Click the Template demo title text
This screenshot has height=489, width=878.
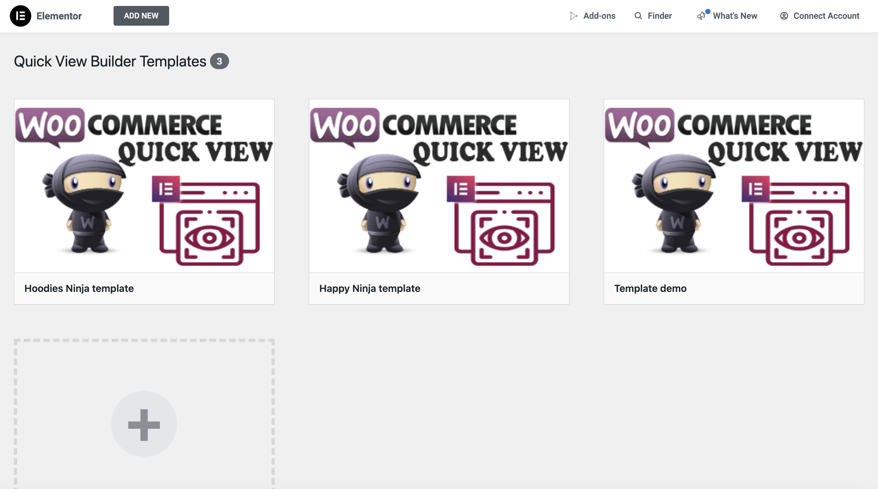point(650,289)
